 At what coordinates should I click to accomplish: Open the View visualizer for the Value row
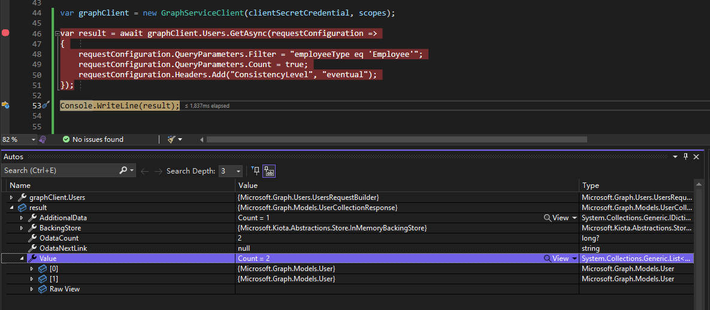pyautogui.click(x=557, y=259)
